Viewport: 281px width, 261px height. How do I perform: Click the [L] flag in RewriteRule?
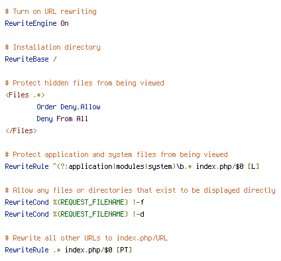click(253, 166)
